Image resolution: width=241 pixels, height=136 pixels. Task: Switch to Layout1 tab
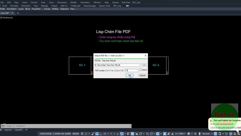click(x=8, y=130)
